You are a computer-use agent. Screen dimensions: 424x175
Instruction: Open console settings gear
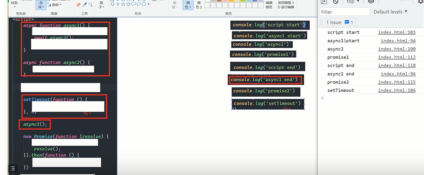tap(421, 2)
